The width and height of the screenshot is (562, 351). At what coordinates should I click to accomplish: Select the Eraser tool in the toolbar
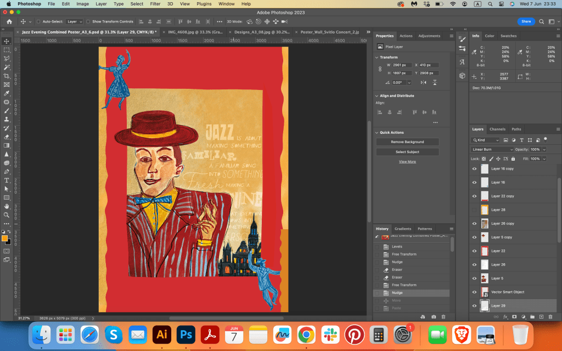click(7, 137)
